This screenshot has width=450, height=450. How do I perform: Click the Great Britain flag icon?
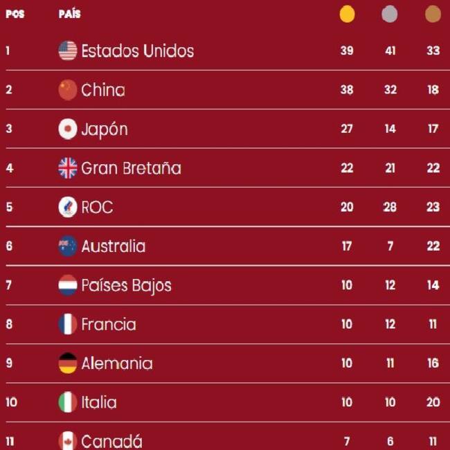(67, 168)
